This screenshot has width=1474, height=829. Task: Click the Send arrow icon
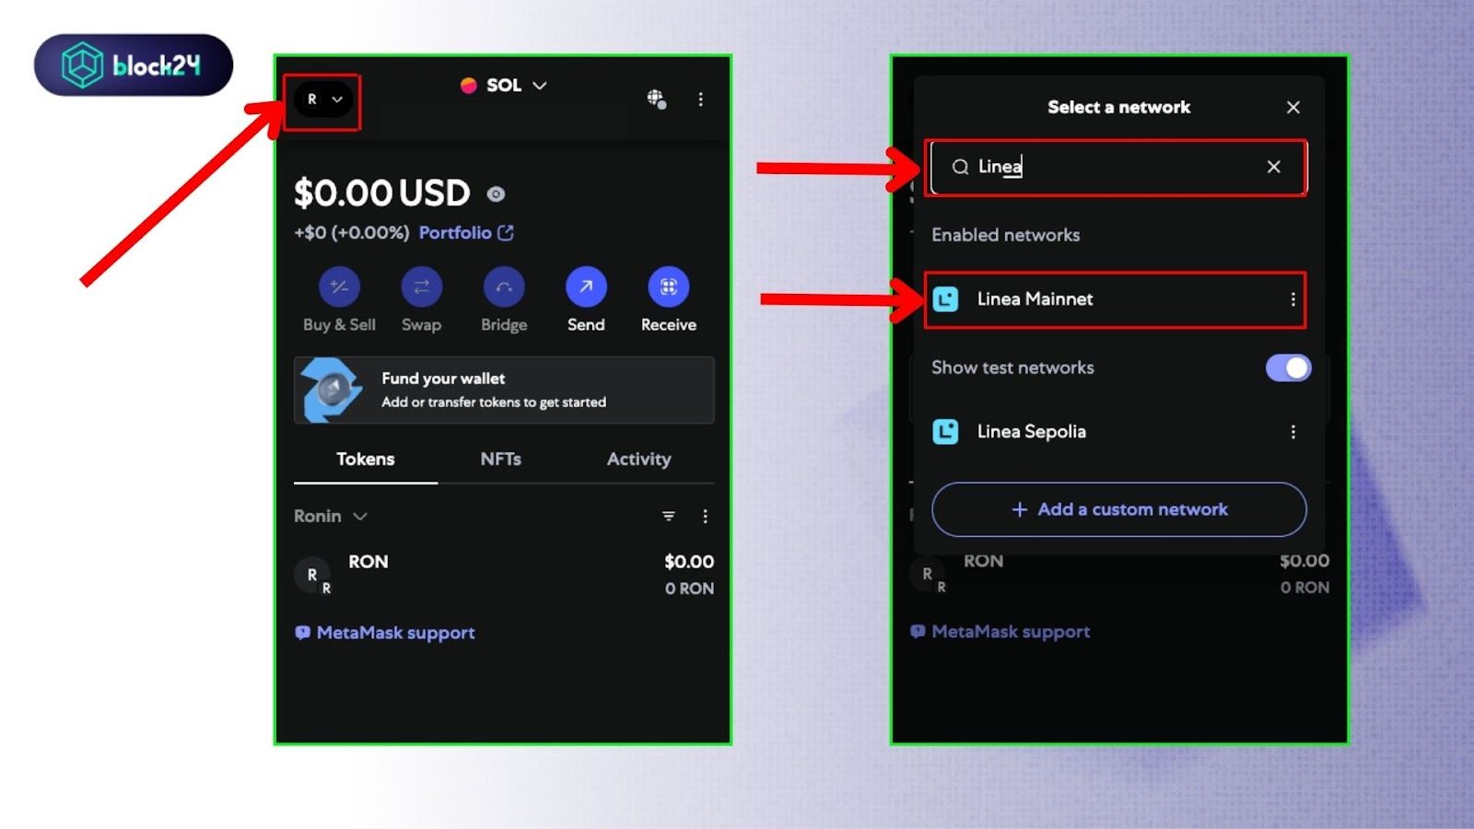[x=586, y=286]
